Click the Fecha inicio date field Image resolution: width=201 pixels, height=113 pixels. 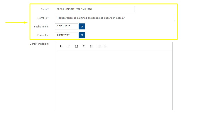point(66,26)
